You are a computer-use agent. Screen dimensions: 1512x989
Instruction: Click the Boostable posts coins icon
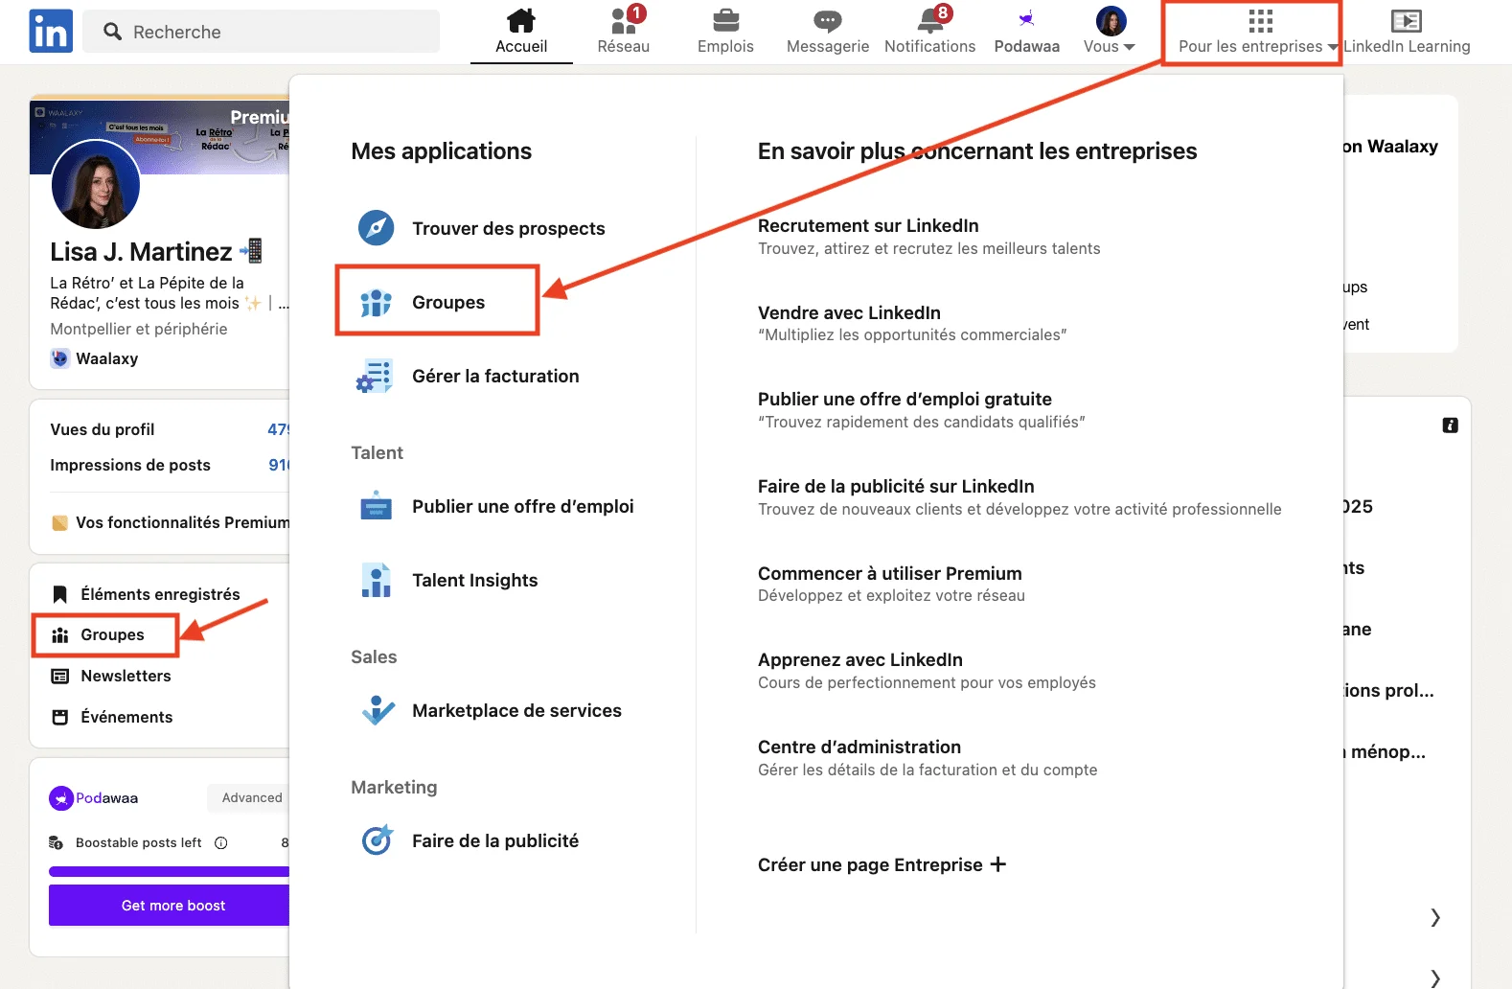pyautogui.click(x=57, y=842)
